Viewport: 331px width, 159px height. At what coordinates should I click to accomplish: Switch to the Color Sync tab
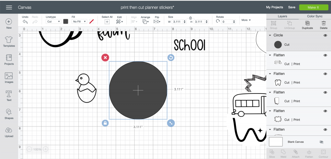click(x=315, y=16)
